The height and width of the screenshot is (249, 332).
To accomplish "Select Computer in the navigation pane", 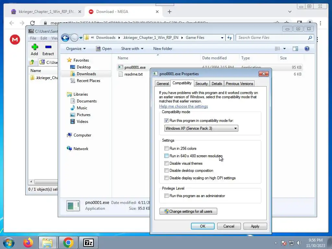I will [x=82, y=135].
